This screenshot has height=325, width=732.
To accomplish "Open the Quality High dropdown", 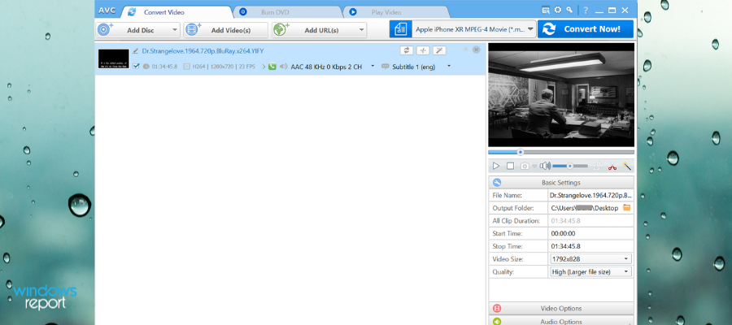I will coord(590,271).
